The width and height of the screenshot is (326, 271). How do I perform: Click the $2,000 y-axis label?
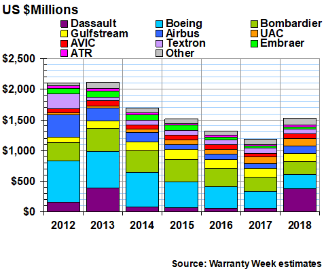pyautogui.click(x=19, y=89)
